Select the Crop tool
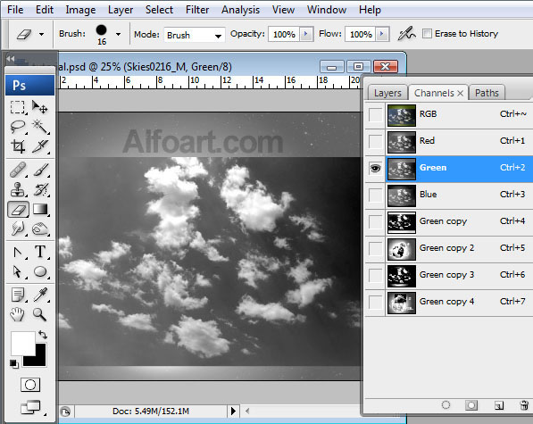 pos(18,146)
